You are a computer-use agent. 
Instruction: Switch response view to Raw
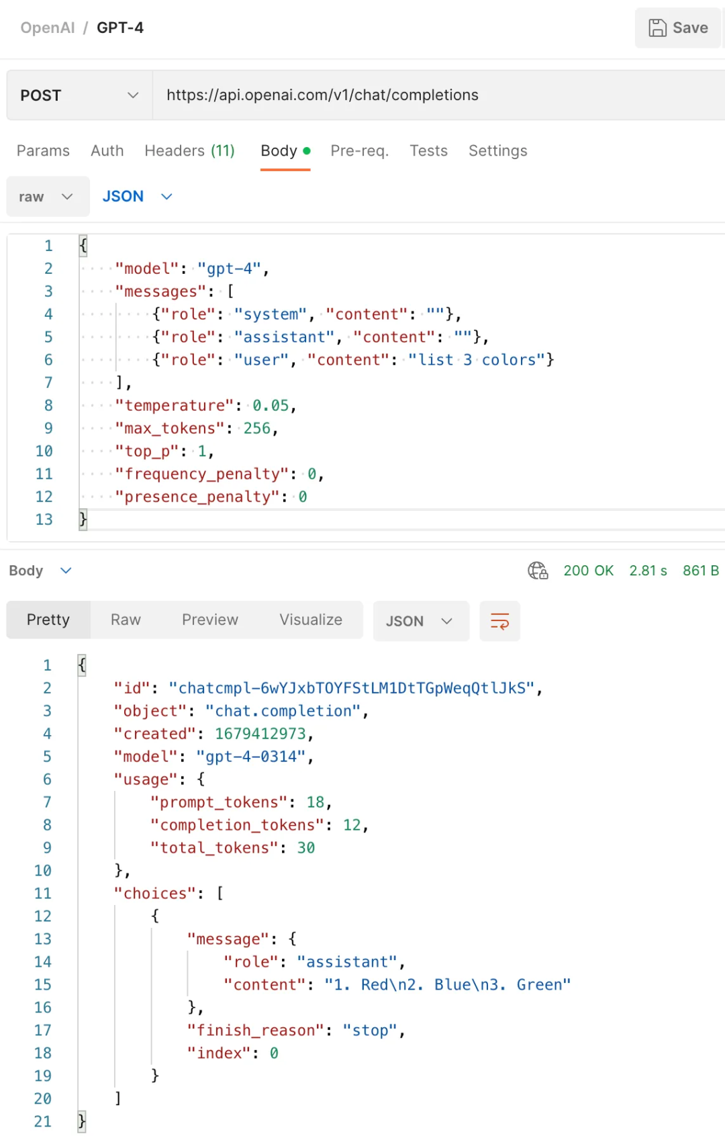click(x=126, y=620)
